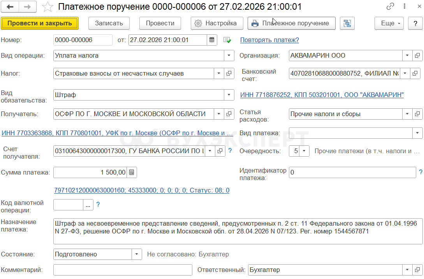Click the Провести и закрыть button
Viewport: 424px width, 279px height.
40,23
